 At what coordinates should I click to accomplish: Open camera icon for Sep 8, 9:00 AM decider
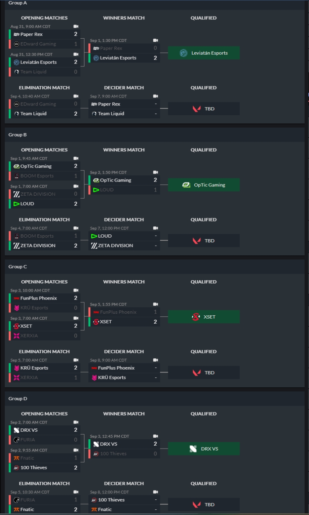156,360
